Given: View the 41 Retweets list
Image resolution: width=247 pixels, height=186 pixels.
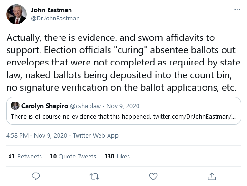Looking at the screenshot, I should pyautogui.click(x=25, y=156).
